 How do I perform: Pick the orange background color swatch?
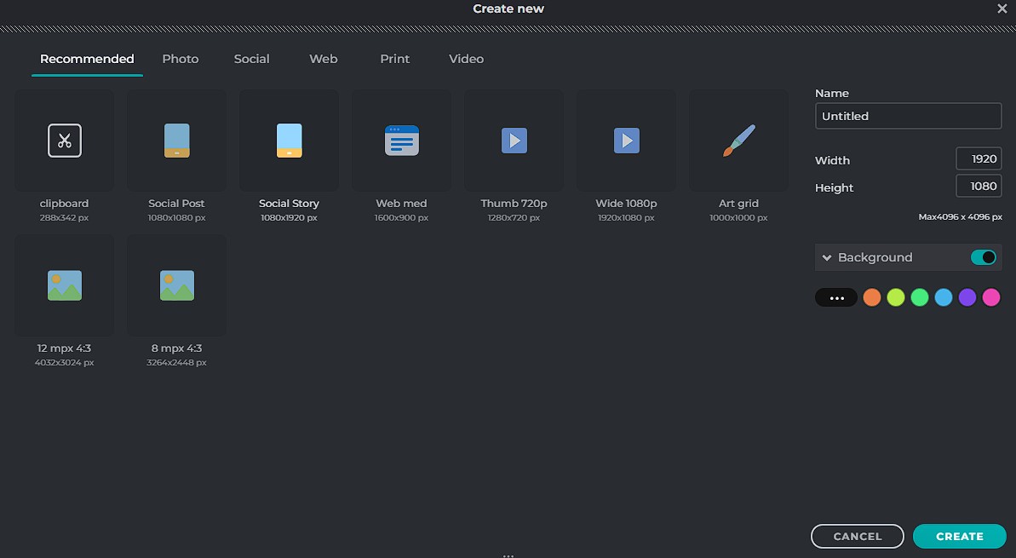pyautogui.click(x=871, y=297)
